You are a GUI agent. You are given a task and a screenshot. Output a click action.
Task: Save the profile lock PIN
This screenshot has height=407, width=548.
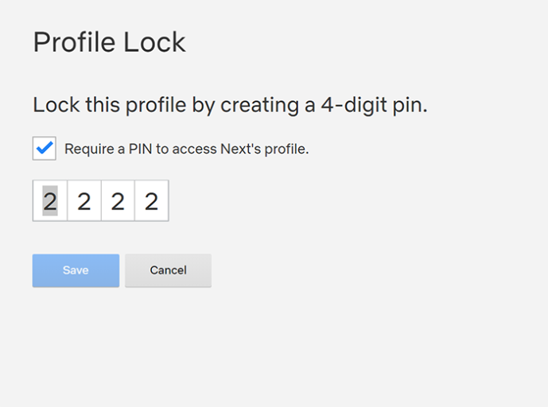point(76,270)
